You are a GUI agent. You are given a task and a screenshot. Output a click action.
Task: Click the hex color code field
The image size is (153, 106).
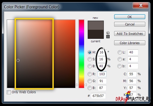pos(98,96)
